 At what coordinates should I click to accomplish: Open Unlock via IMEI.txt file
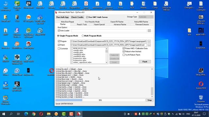click(166, 6)
